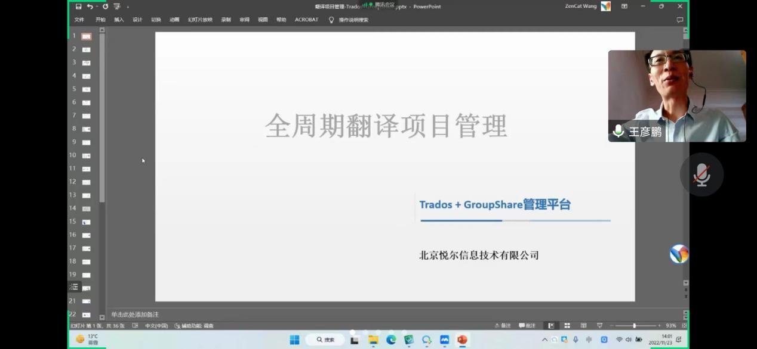Click zoom percentage 93%
Image resolution: width=757 pixels, height=349 pixels.
click(671, 326)
